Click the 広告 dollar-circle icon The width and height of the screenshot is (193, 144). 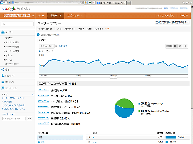(3, 69)
